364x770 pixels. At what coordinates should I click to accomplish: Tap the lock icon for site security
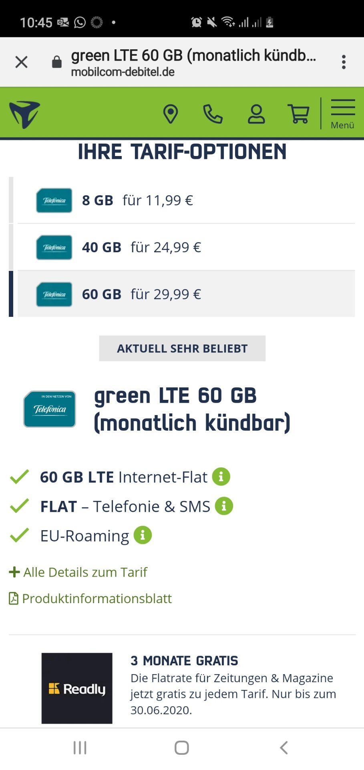point(57,62)
